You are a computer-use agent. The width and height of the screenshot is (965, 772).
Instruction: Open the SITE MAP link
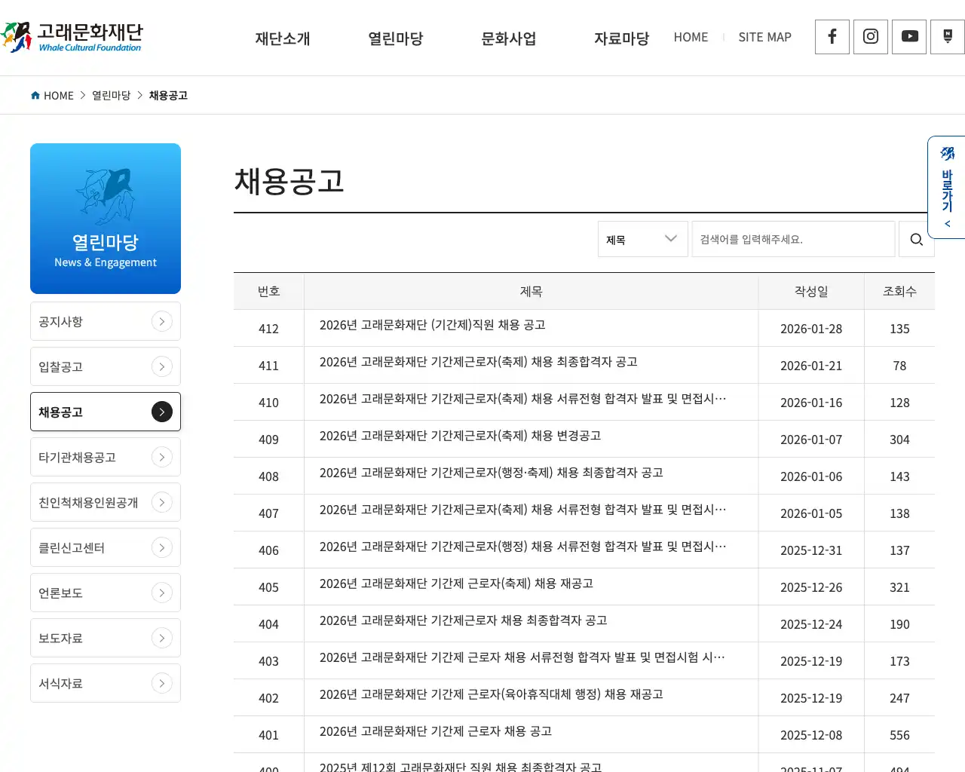point(764,37)
